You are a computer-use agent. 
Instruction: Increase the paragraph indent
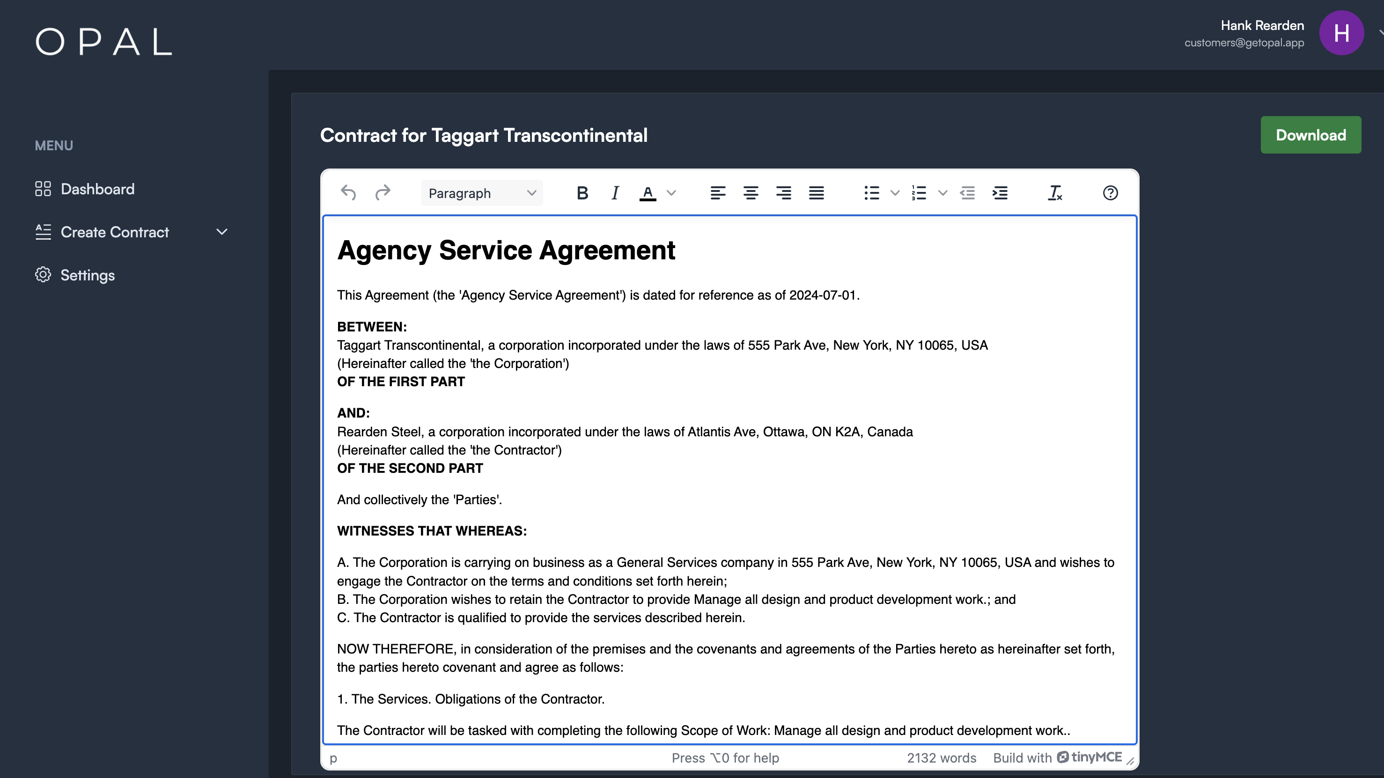pos(1000,193)
